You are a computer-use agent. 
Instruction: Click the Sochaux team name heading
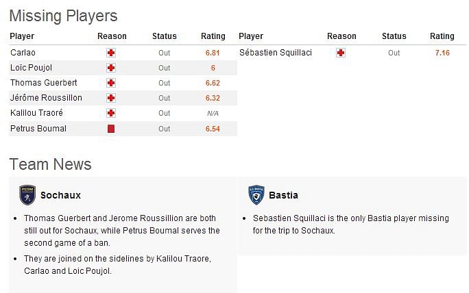[x=60, y=195]
